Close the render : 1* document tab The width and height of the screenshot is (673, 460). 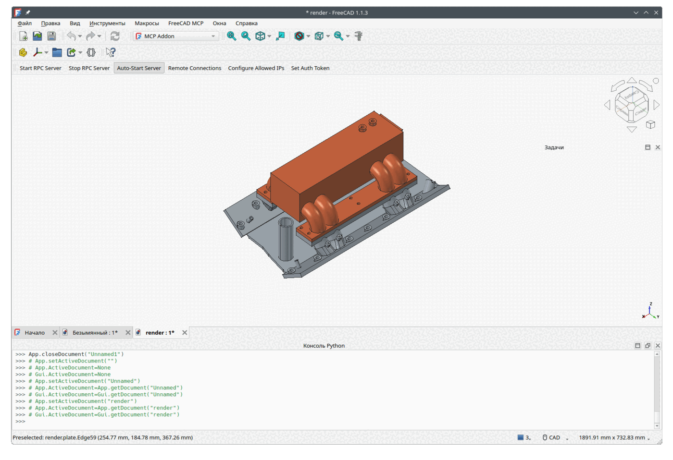pyautogui.click(x=185, y=332)
